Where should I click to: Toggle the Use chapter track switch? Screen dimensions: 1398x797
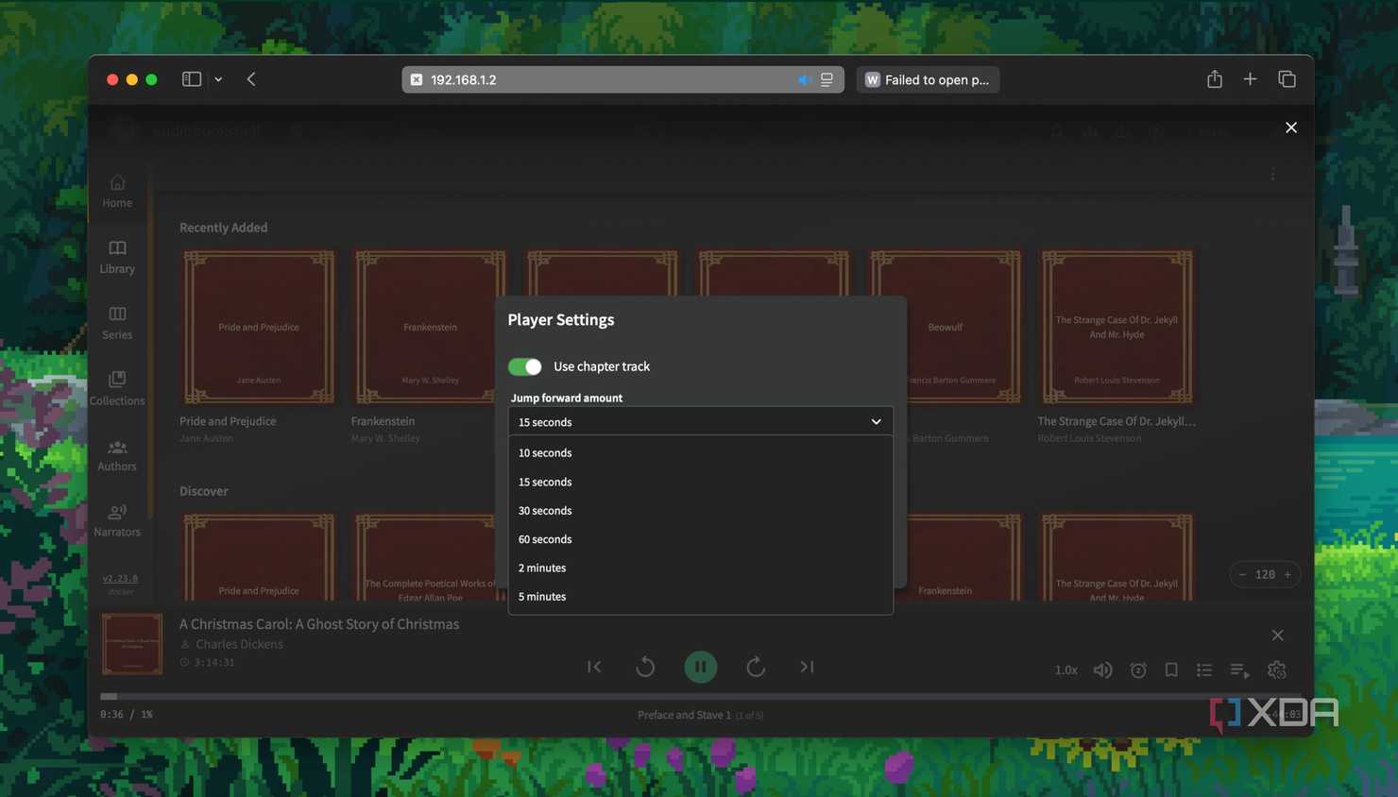pyautogui.click(x=525, y=366)
